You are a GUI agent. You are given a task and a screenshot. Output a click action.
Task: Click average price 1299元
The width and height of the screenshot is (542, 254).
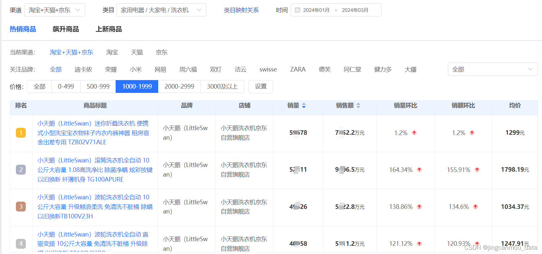(x=515, y=133)
